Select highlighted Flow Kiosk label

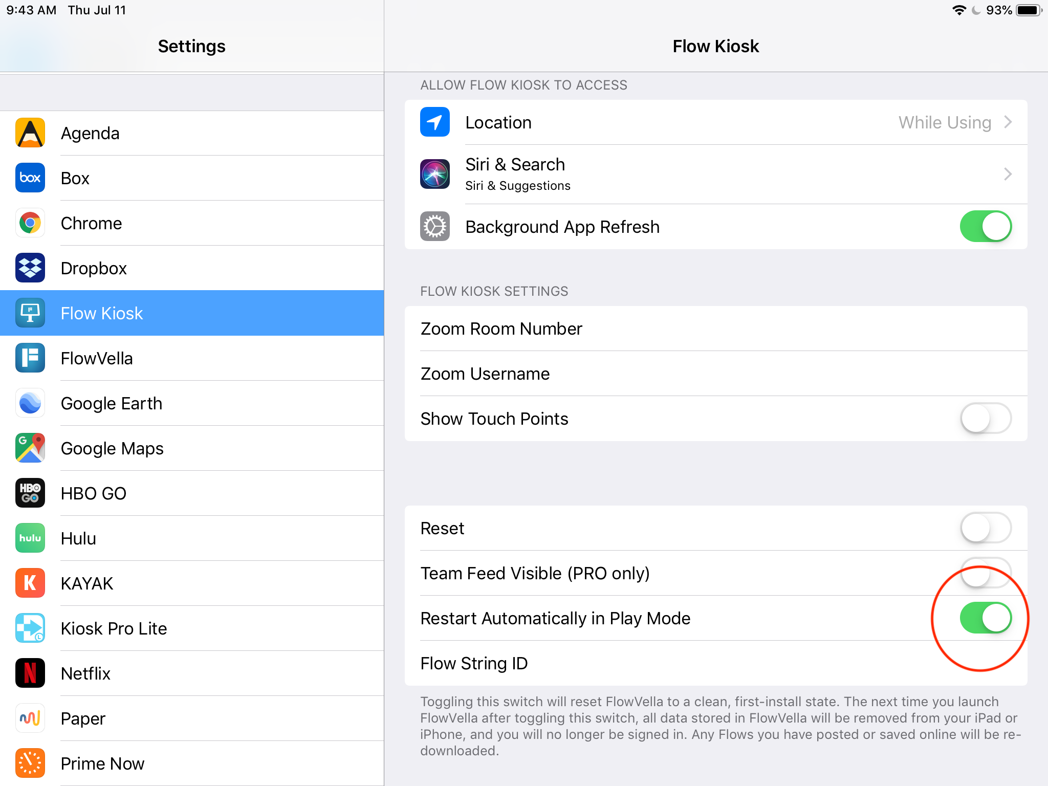(101, 313)
